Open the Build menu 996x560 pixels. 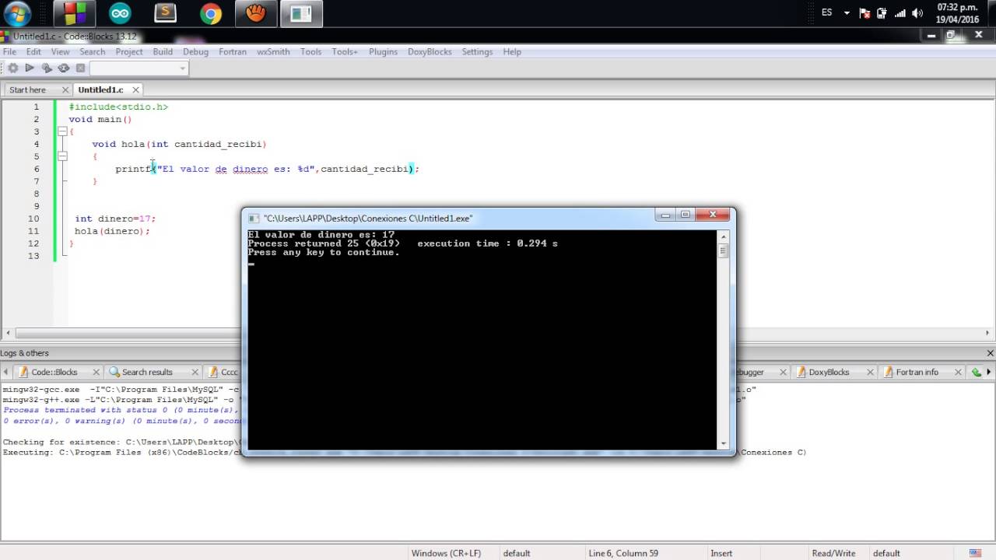click(163, 52)
